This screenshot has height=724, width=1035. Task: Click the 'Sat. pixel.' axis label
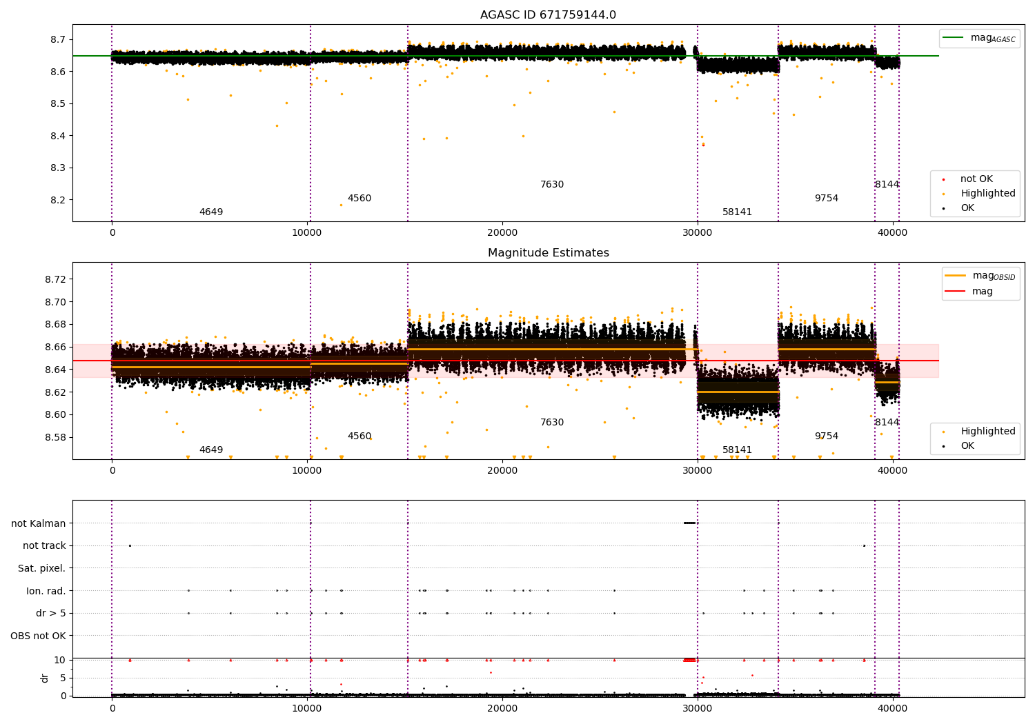[42, 569]
